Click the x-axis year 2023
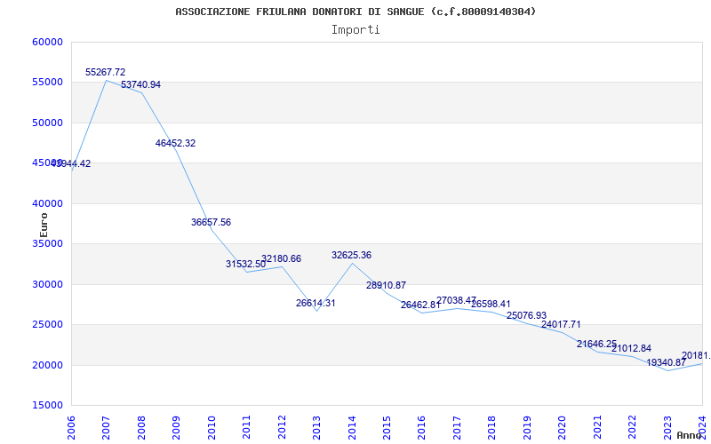711x444 pixels. [667, 428]
